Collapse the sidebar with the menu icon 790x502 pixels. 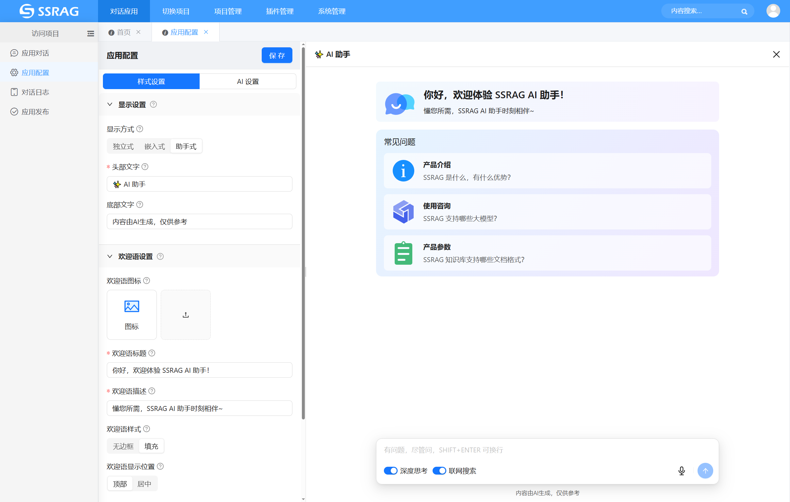point(91,33)
